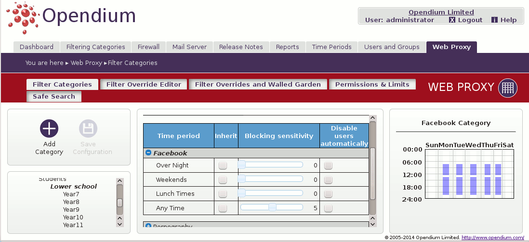
Task: Open the Dashboard tab
Action: click(x=37, y=47)
